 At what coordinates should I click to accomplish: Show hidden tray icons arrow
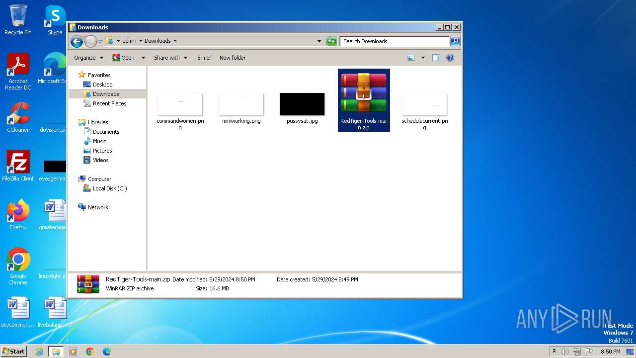click(x=554, y=352)
